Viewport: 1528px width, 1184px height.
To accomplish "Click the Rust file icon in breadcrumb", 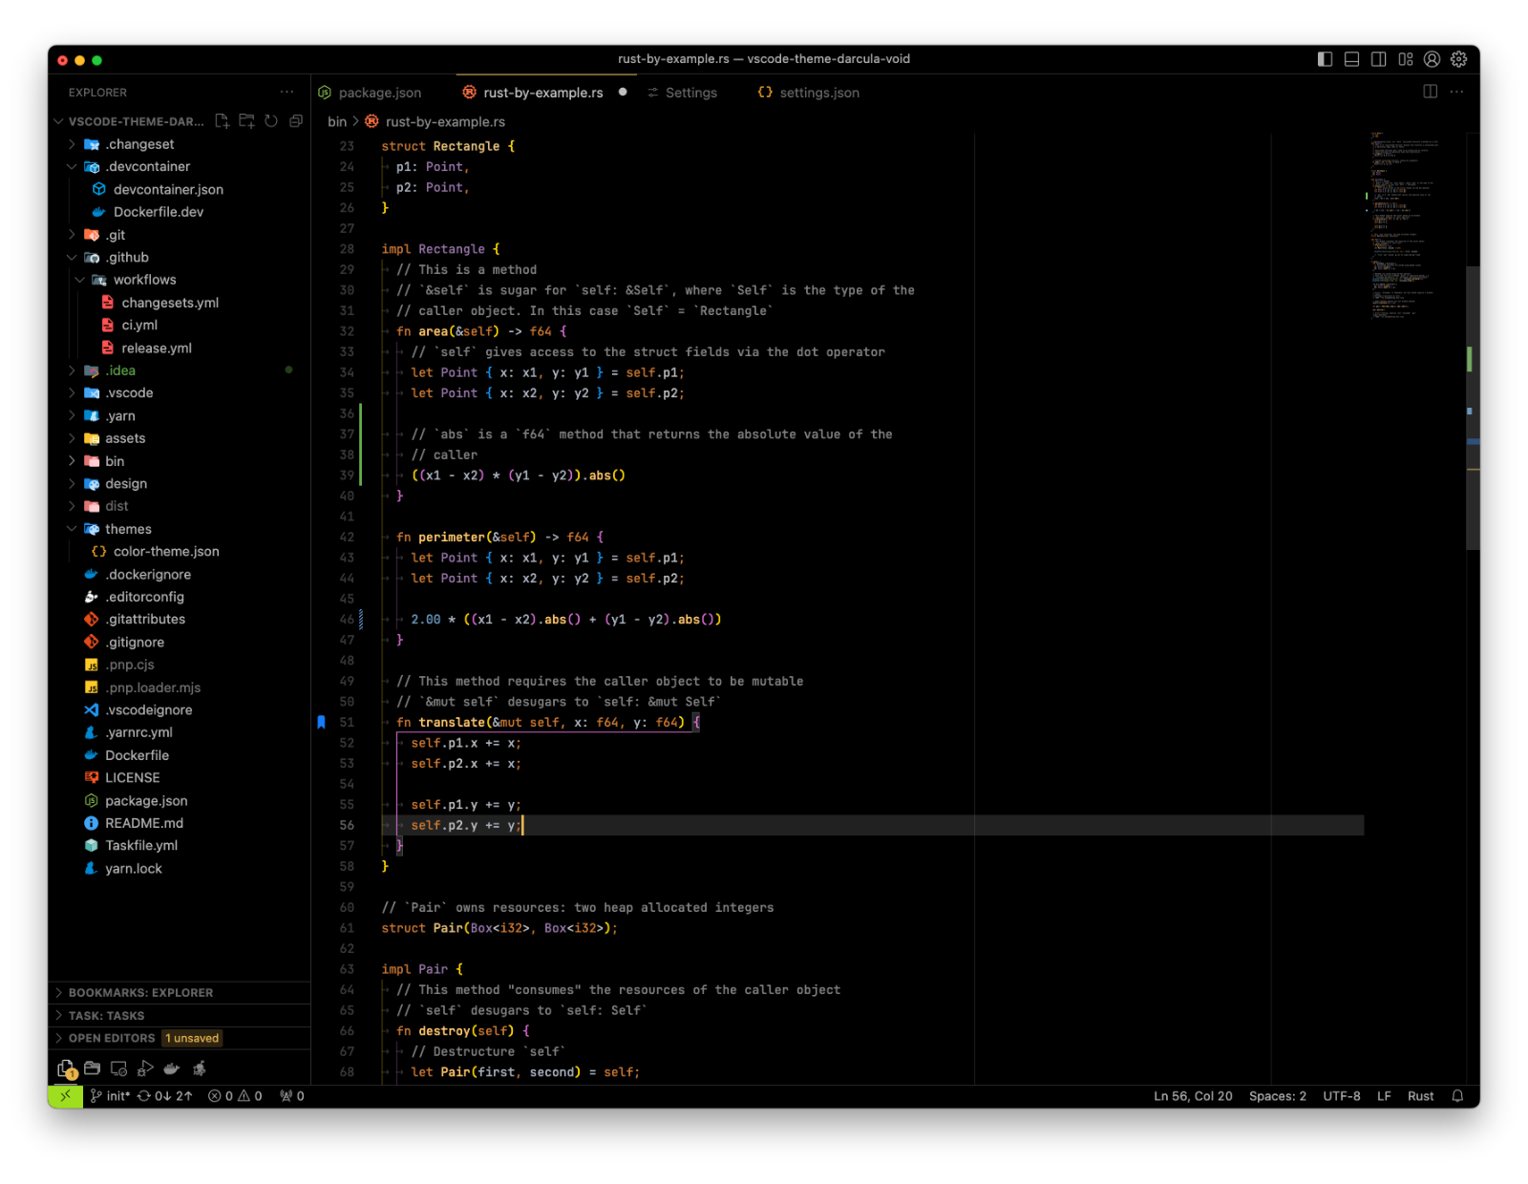I will [x=371, y=121].
